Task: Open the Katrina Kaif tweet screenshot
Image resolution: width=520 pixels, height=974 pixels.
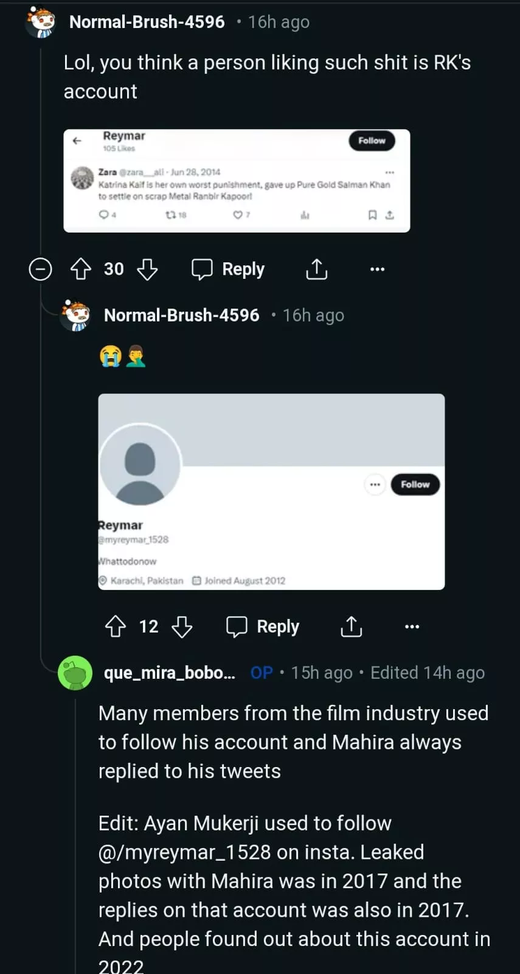Action: pos(237,181)
